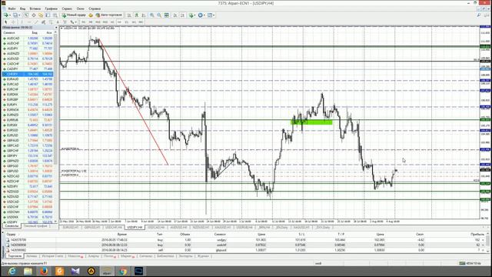The height and width of the screenshot is (277, 492).
Task: Toggle the Data Window icon
Action: click(34, 15)
